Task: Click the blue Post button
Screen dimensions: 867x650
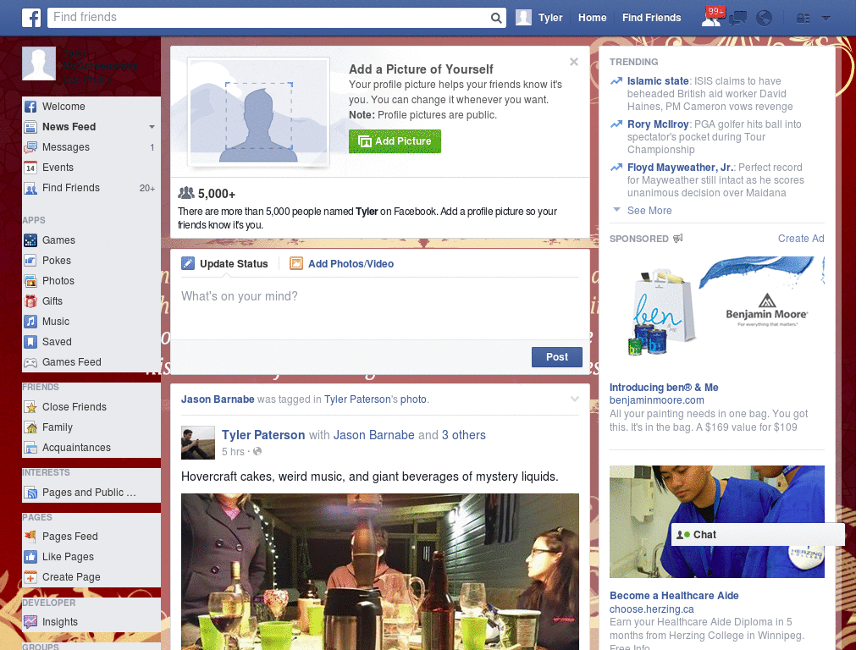Action: [x=557, y=357]
